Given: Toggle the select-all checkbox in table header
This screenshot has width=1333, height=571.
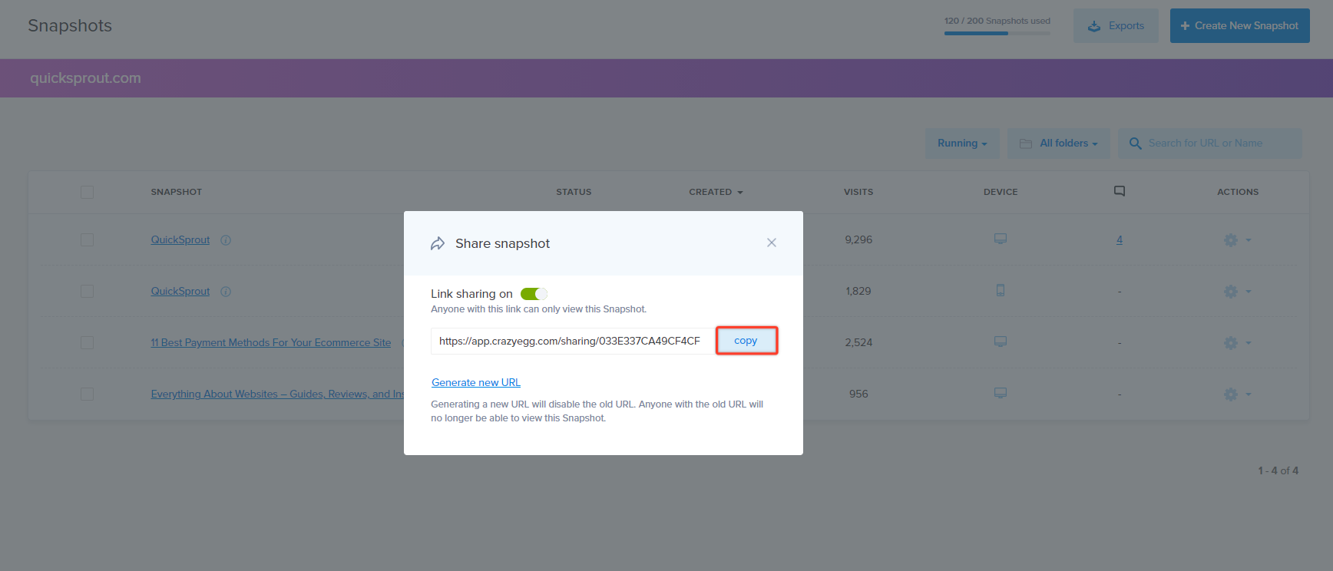Looking at the screenshot, I should tap(87, 192).
